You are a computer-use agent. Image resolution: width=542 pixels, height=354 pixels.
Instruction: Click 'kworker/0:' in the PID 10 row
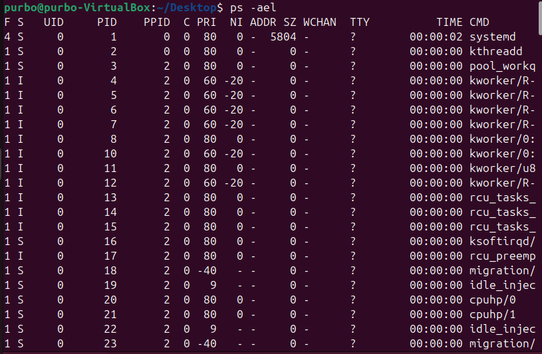[x=502, y=153]
